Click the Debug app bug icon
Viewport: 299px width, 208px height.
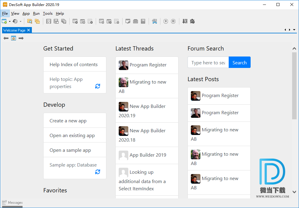(192, 21)
